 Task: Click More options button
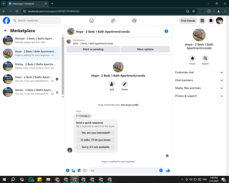[145, 49]
